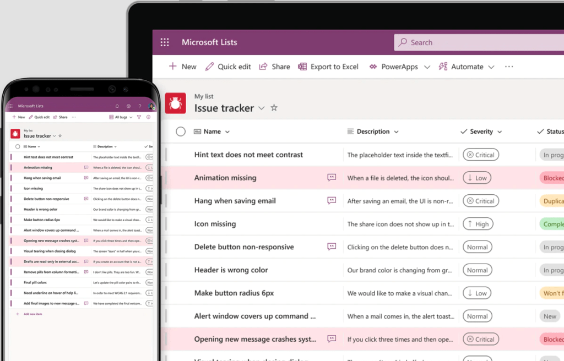Open the PowerApps dropdown
The image size is (564, 361).
(427, 67)
